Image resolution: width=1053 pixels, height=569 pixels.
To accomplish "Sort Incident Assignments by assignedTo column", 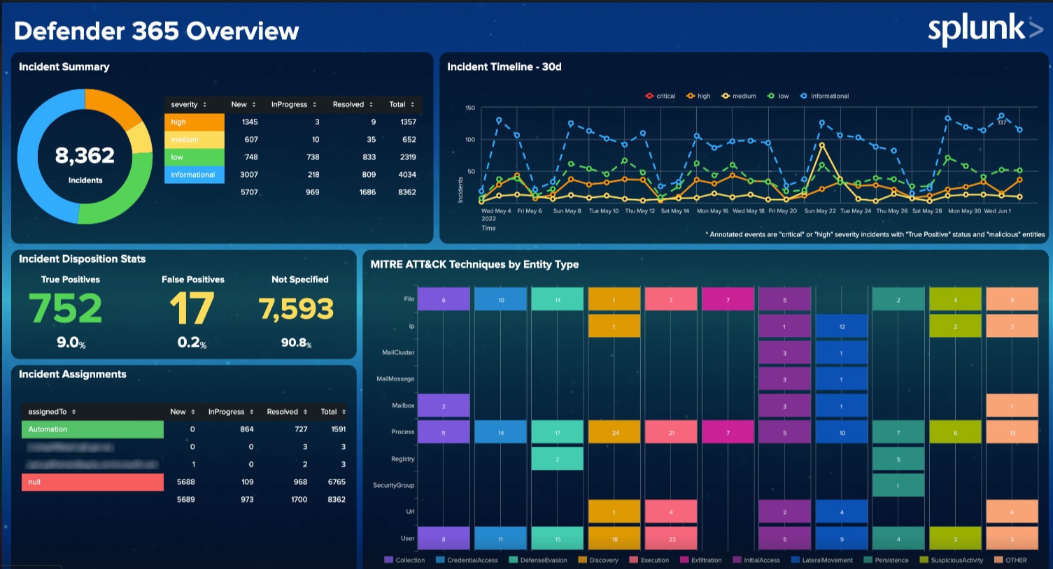I will click(52, 412).
